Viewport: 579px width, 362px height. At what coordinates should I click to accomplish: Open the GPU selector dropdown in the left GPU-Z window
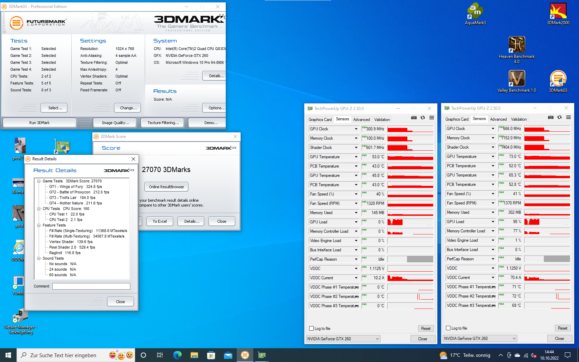pyautogui.click(x=343, y=339)
